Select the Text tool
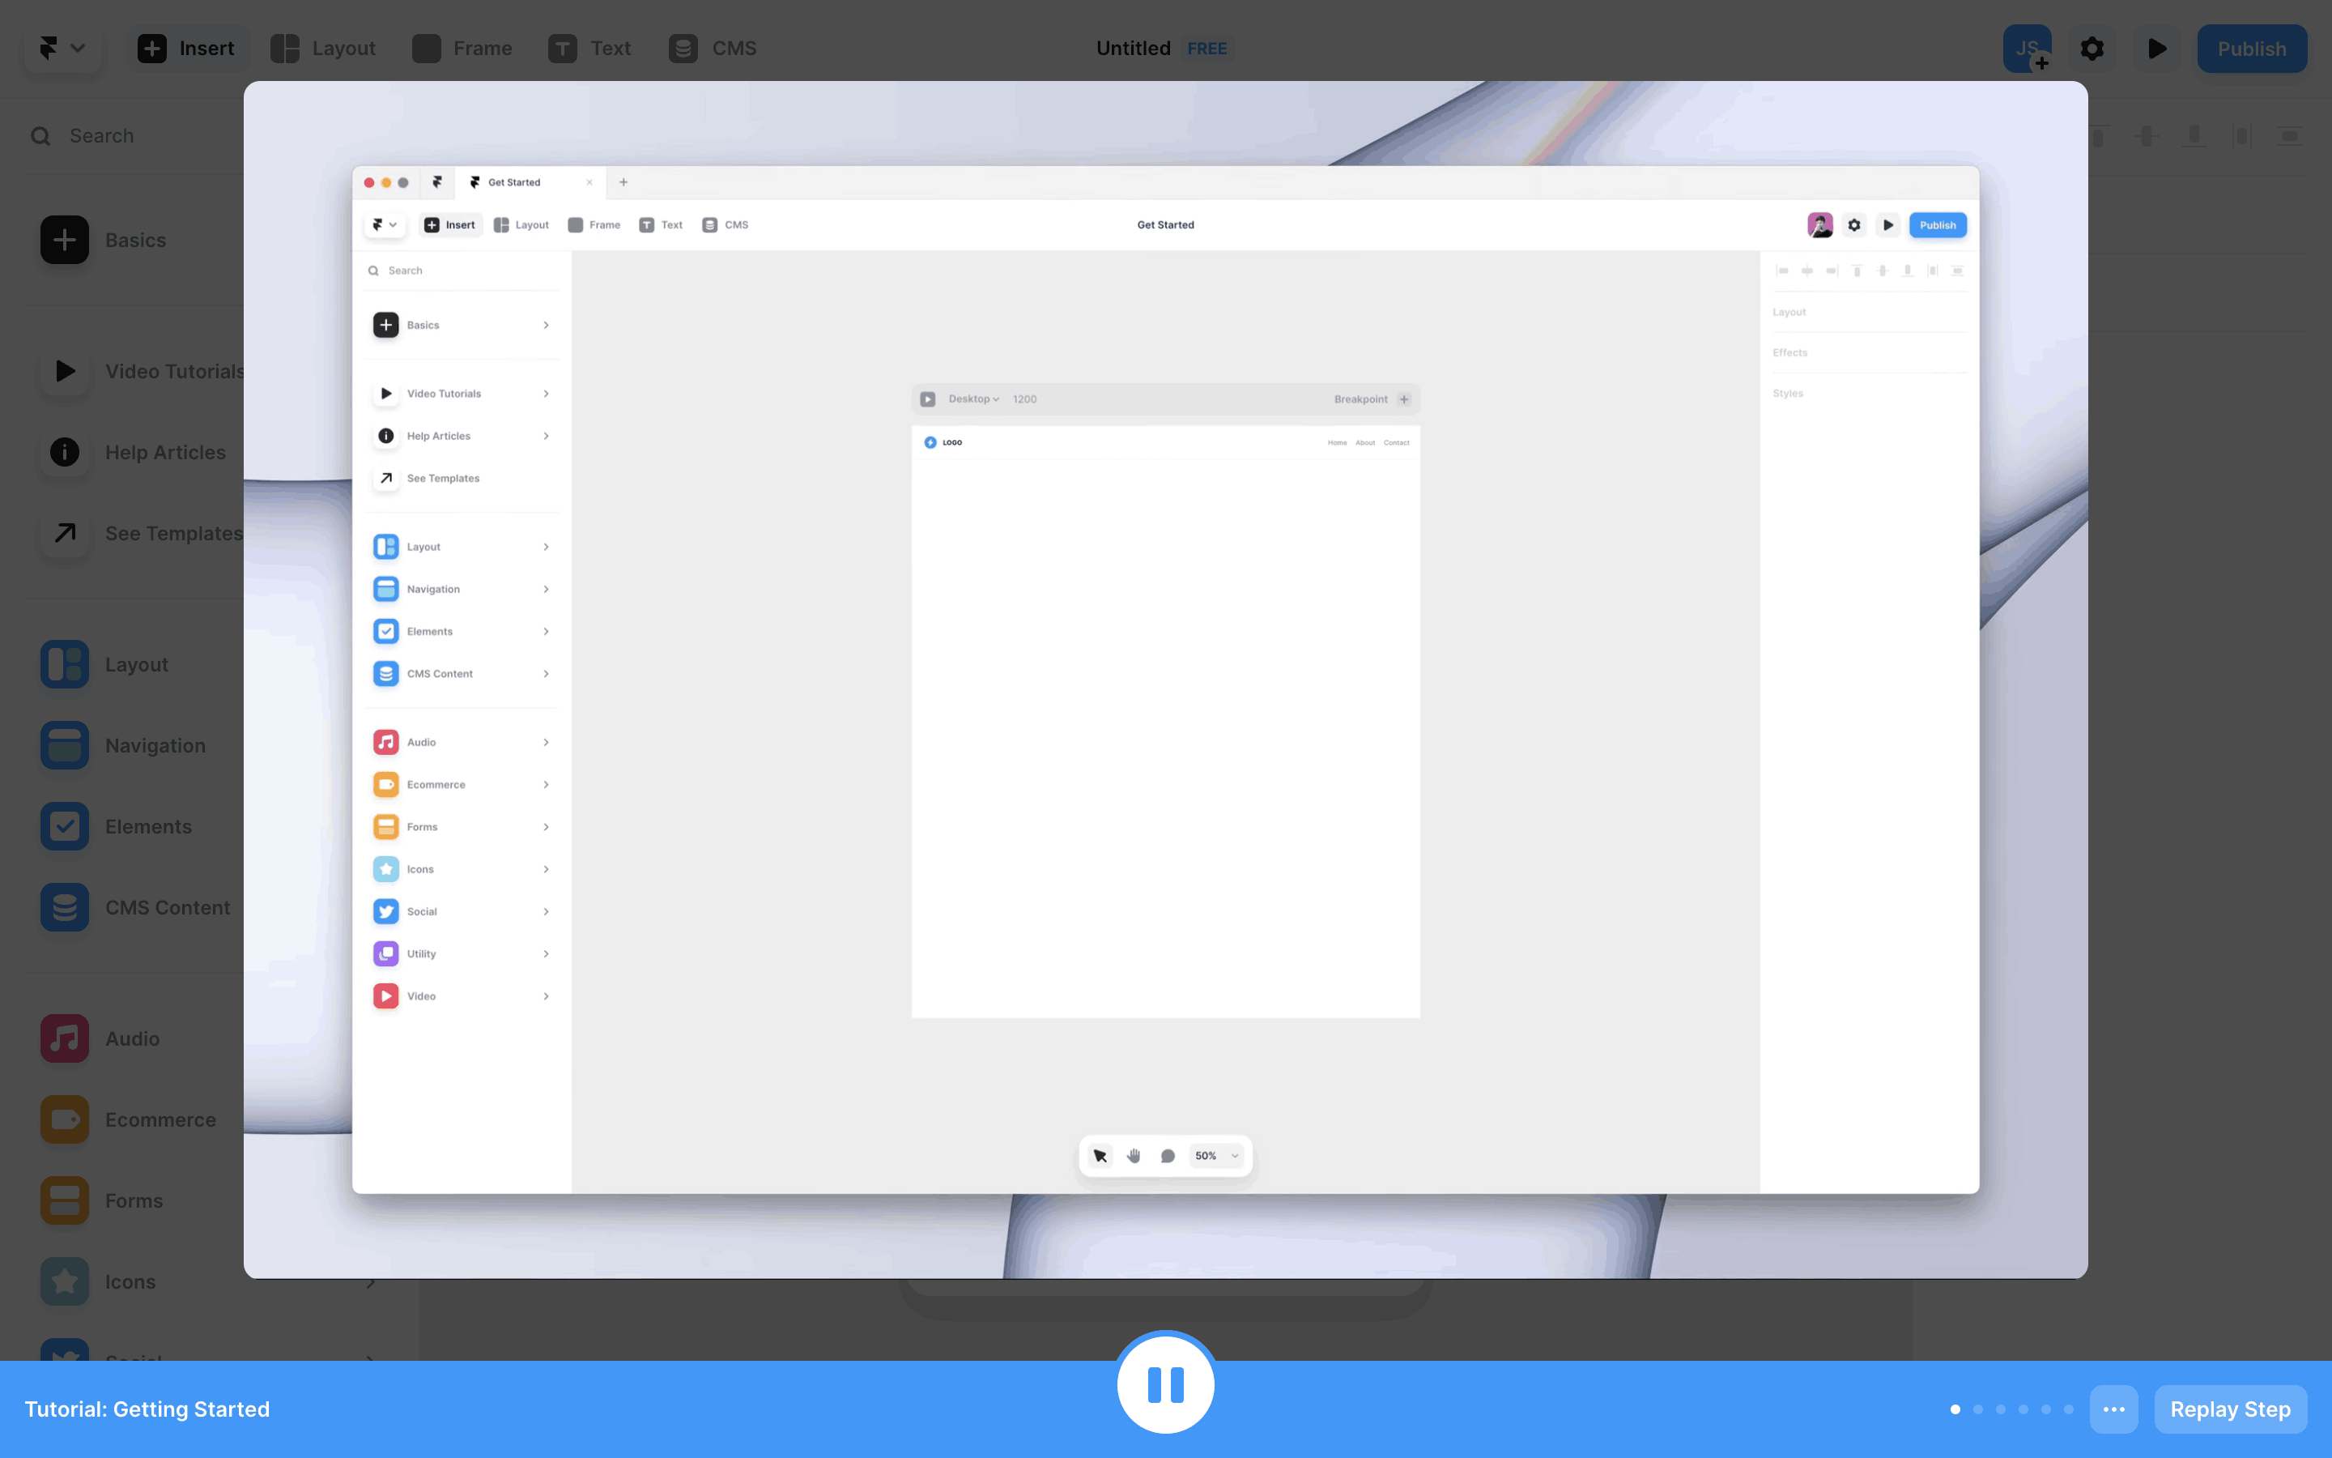This screenshot has width=2332, height=1458. pos(589,49)
